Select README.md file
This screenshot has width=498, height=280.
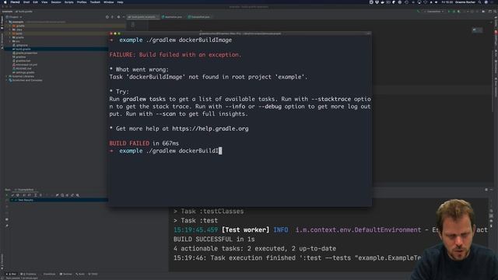point(23,68)
